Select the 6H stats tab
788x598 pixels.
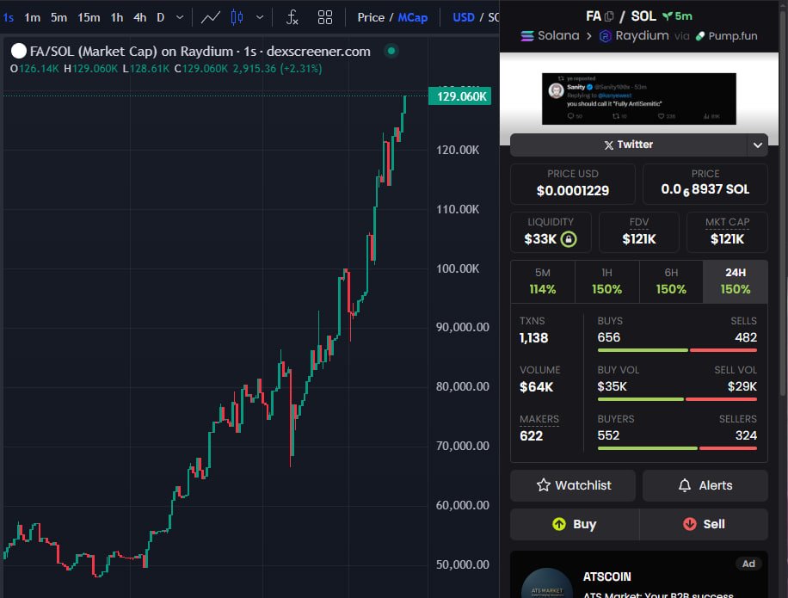coord(671,281)
